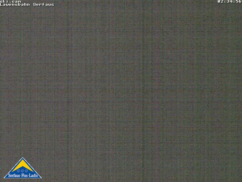Click the 02:34:56 timestamp
This screenshot has width=242, height=182.
230,2
